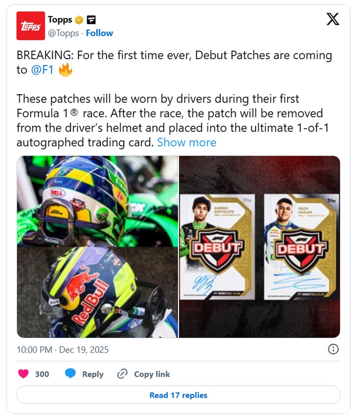This screenshot has height=418, width=354.
Task: Click the Topps red profile avatar
Action: 30,26
